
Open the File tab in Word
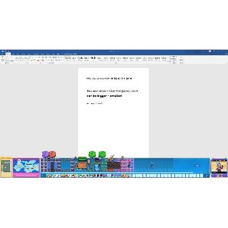pyautogui.click(x=2, y=54)
